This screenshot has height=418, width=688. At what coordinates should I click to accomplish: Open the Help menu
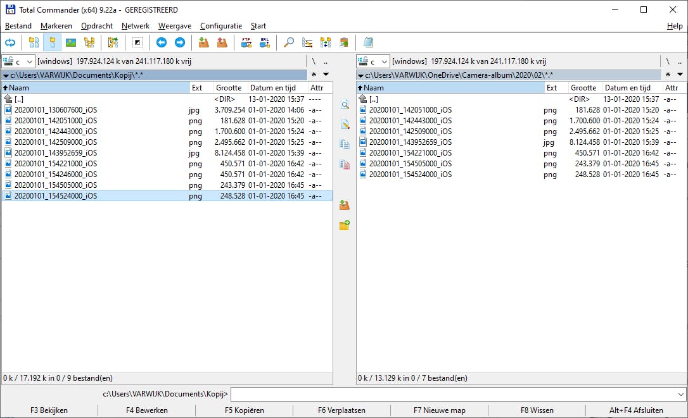(x=675, y=26)
